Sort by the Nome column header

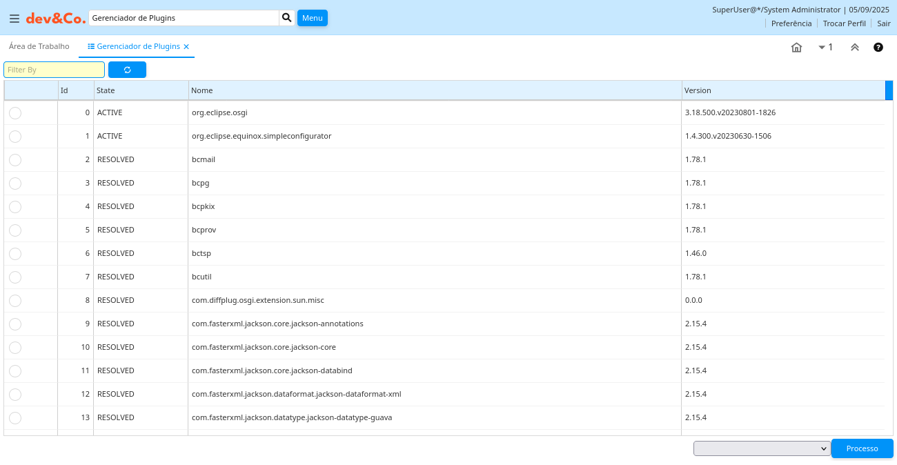click(x=435, y=90)
